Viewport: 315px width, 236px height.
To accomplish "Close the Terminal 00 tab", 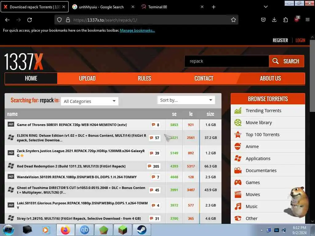I will coord(202,7).
